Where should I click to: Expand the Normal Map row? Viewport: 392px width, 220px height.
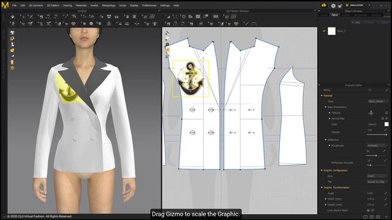click(330, 119)
